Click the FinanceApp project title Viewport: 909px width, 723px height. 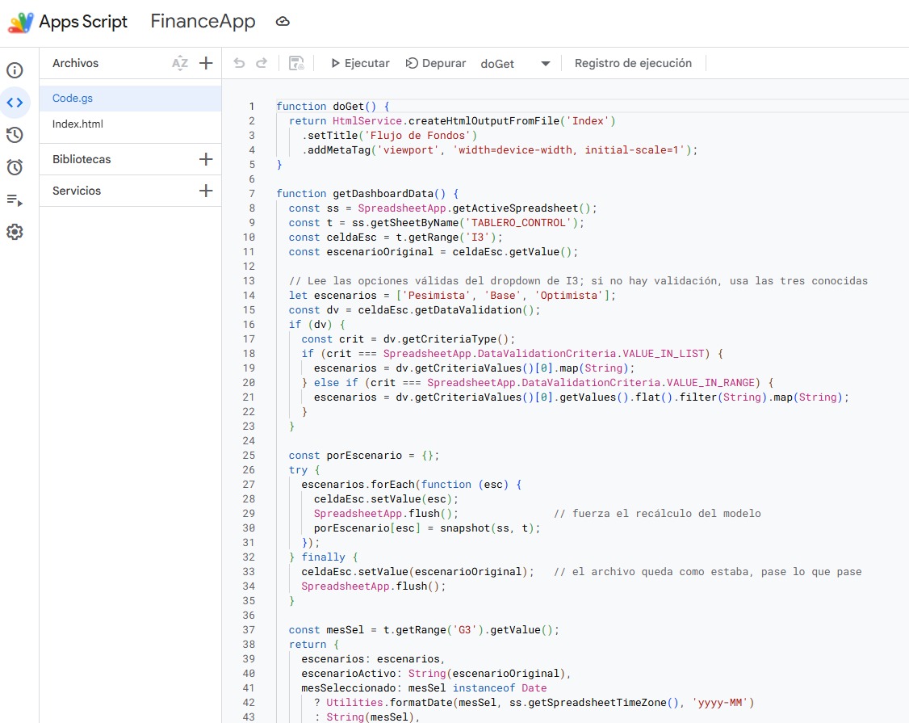point(203,22)
